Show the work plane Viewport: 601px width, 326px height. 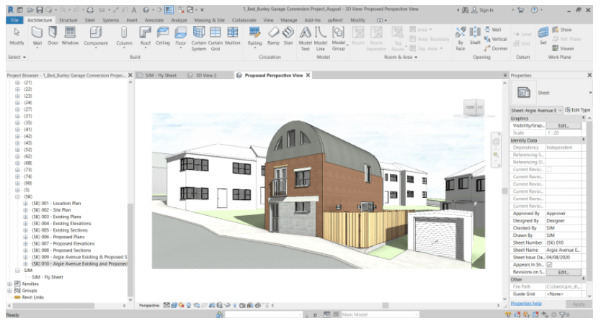(x=562, y=30)
